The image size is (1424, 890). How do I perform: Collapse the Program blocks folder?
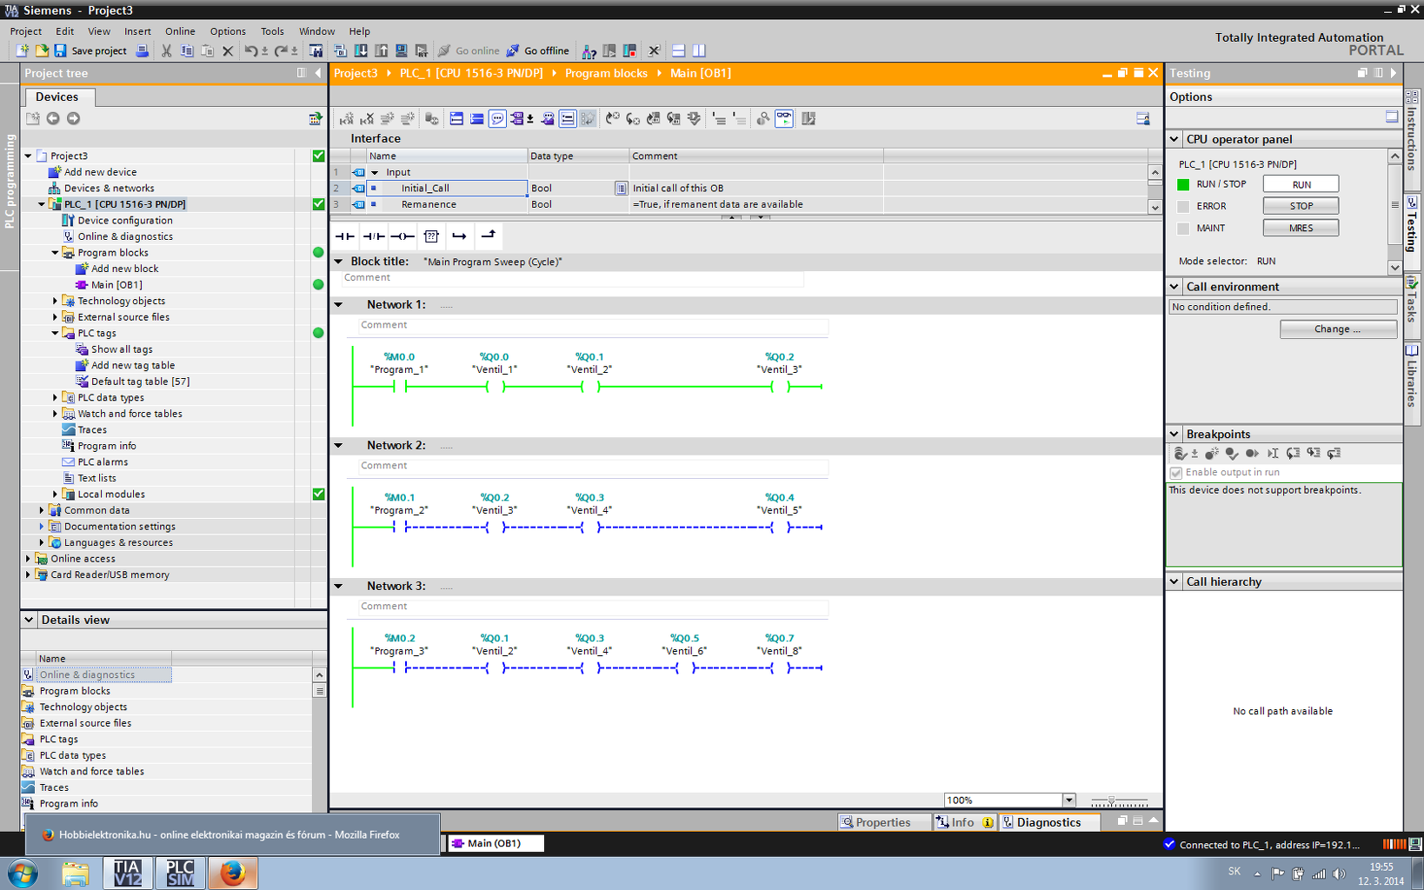55,253
